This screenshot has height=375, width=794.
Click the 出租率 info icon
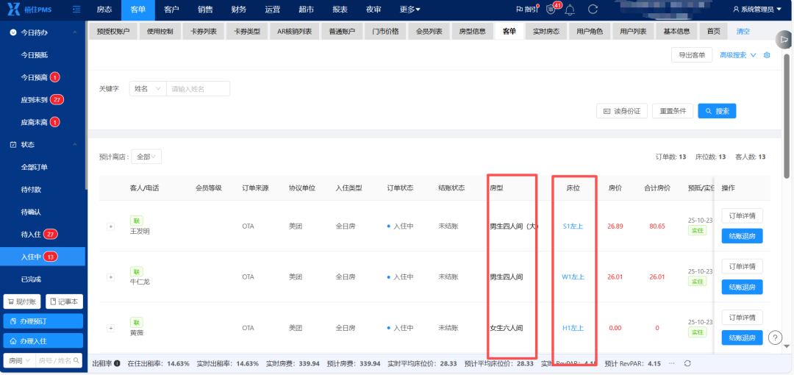point(117,363)
